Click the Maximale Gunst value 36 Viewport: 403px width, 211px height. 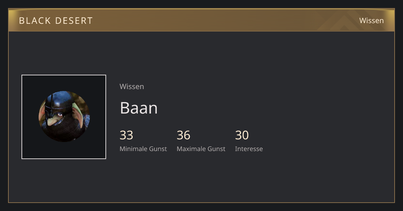(183, 135)
